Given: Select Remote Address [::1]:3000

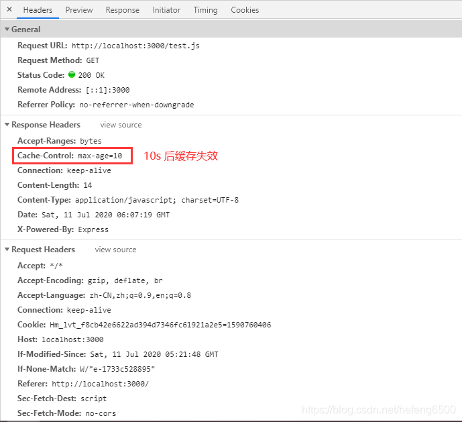Looking at the screenshot, I should (107, 91).
